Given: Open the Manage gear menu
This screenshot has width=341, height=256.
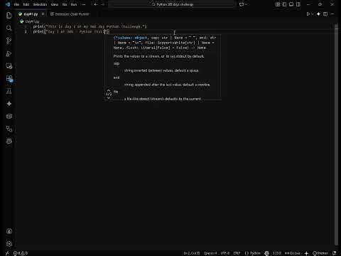Looking at the screenshot, I should click(x=9, y=244).
